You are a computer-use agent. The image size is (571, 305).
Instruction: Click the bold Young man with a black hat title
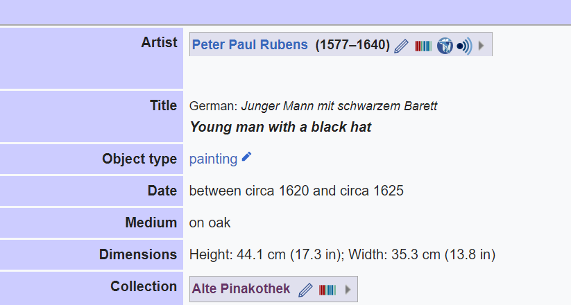280,127
